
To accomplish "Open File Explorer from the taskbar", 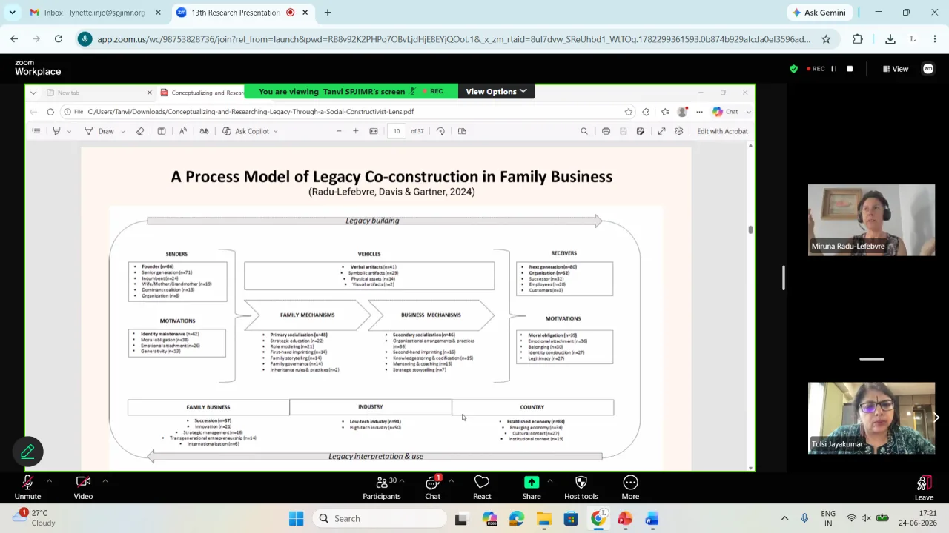I will click(x=543, y=518).
